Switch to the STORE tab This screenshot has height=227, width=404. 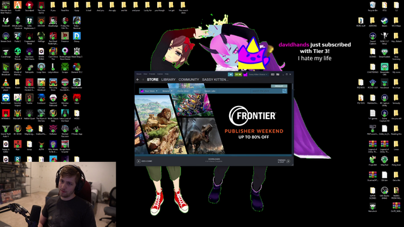[x=153, y=79]
